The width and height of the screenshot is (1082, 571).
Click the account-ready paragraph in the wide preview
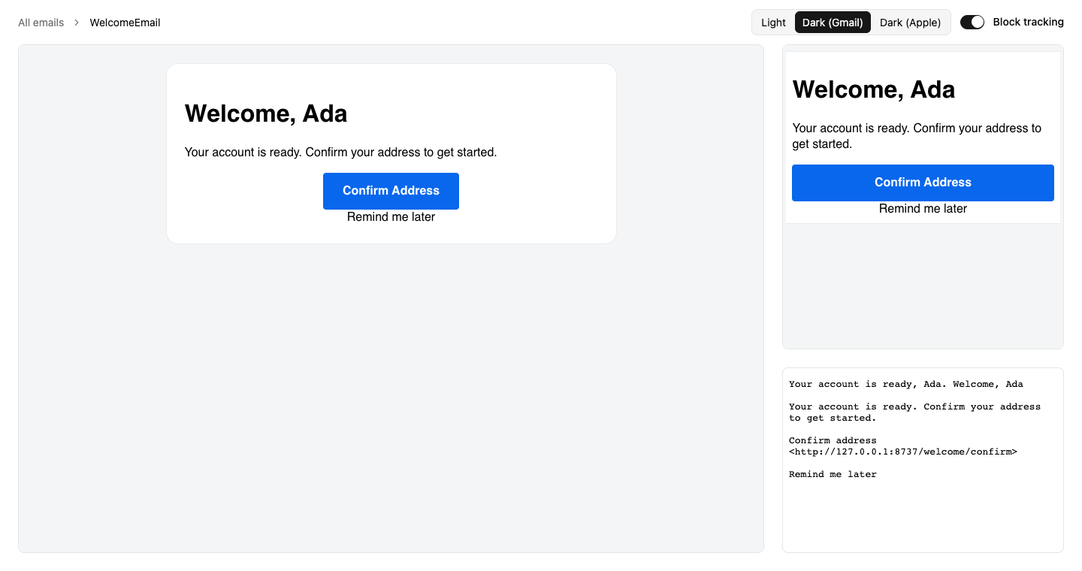coord(341,153)
